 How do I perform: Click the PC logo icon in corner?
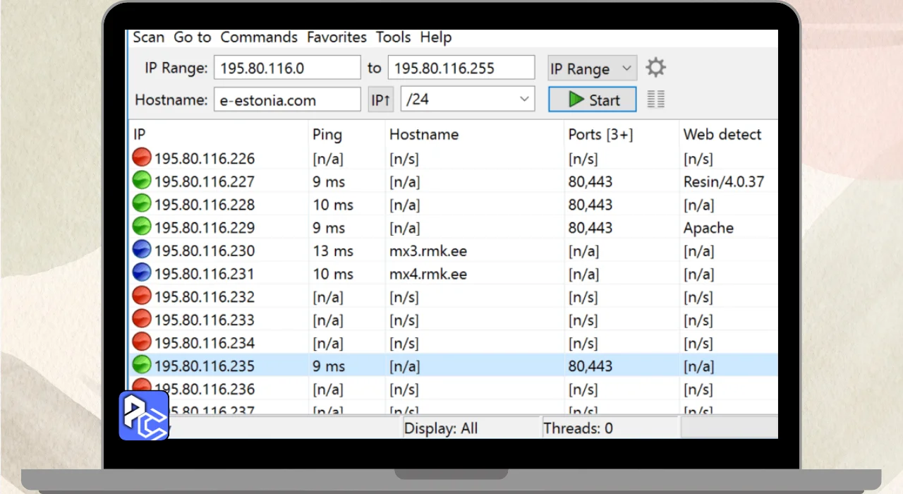(144, 416)
